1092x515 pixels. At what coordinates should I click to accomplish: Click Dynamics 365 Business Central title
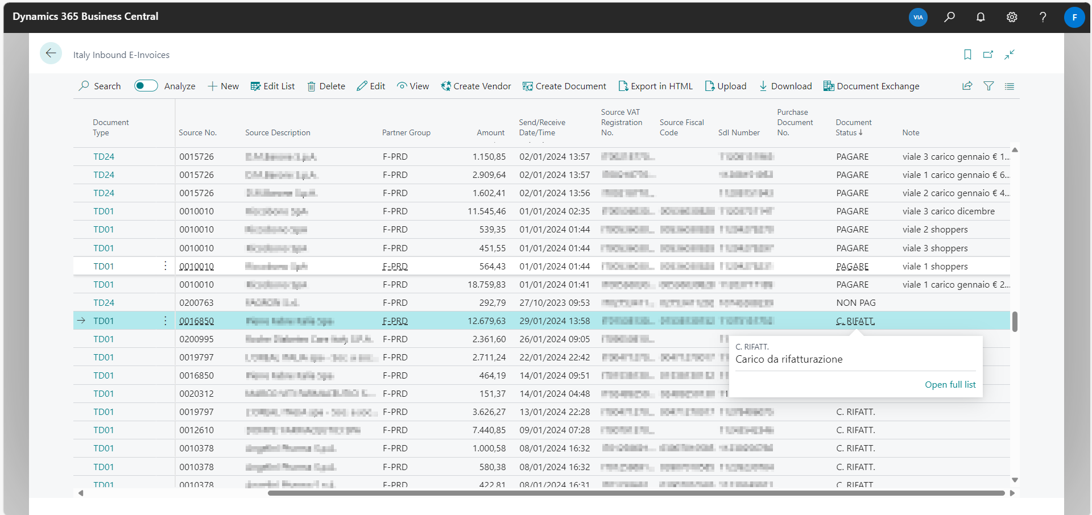[85, 16]
